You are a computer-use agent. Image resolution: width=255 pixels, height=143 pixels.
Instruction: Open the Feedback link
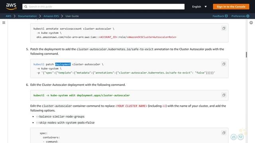click(218, 16)
